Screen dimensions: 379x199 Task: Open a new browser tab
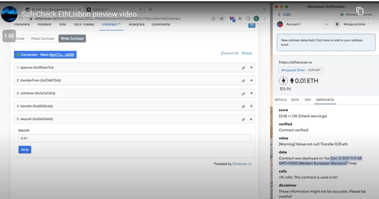point(150,10)
